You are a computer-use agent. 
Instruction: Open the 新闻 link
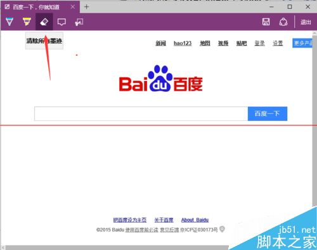pos(161,43)
